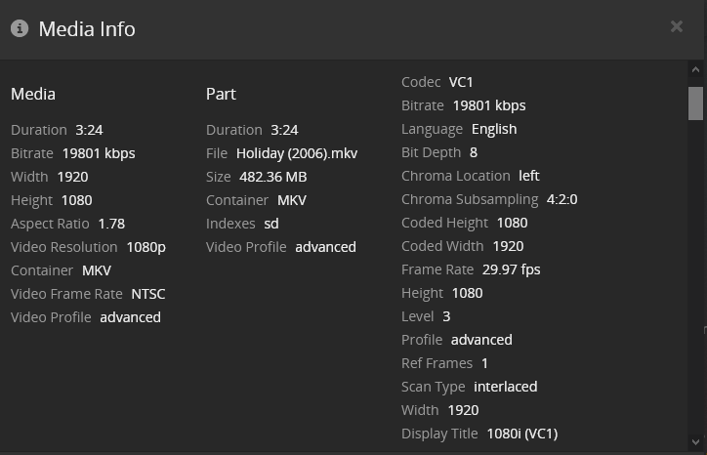This screenshot has width=707, height=455.
Task: Click the Media section heading
Action: pos(33,94)
